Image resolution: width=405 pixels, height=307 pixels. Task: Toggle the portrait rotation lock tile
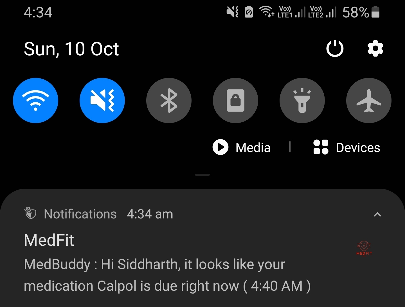235,100
